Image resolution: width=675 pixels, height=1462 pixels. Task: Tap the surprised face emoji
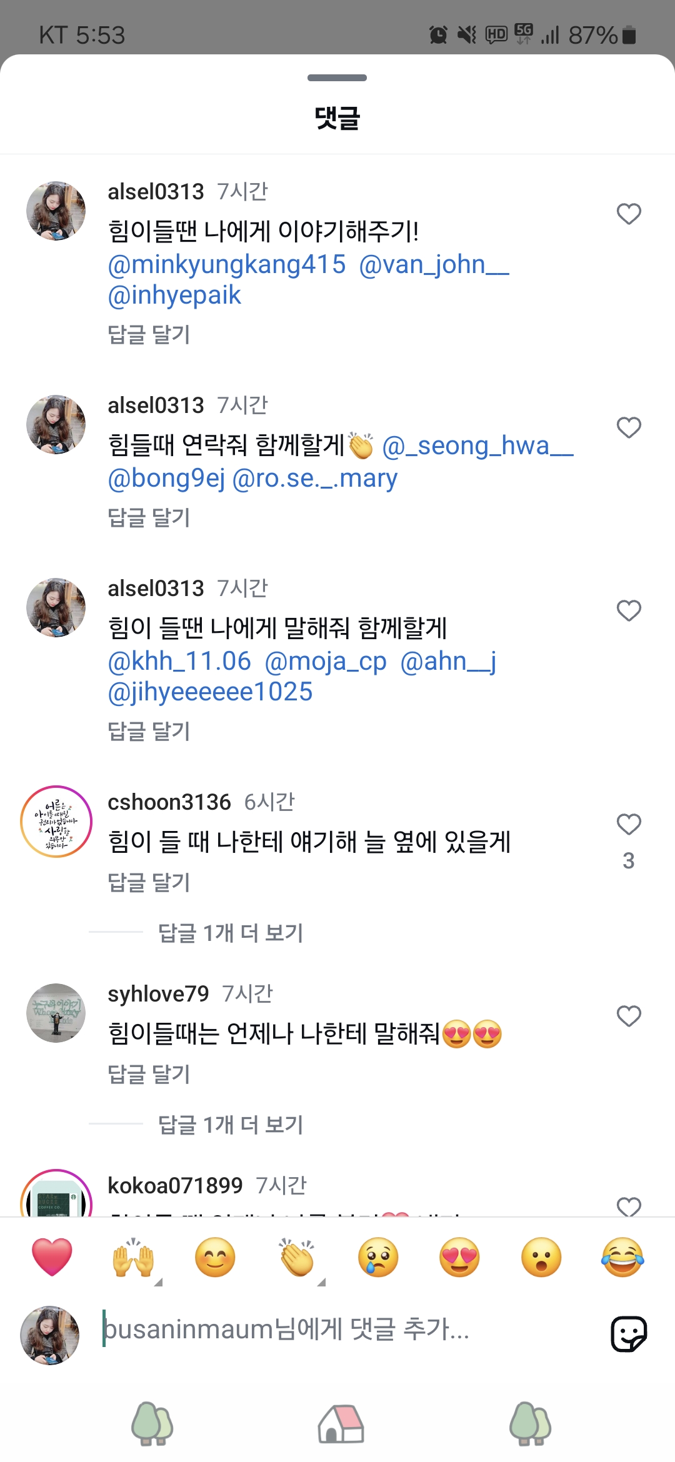point(541,1257)
